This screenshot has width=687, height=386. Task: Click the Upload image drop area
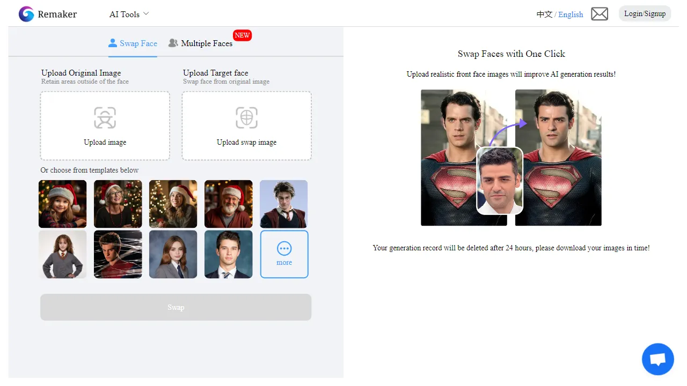tap(105, 126)
